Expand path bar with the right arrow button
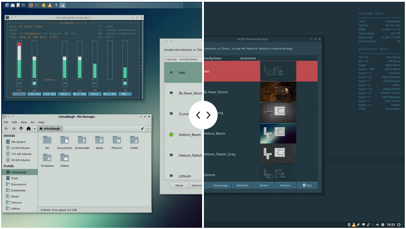406x229 pixels. click(x=148, y=129)
